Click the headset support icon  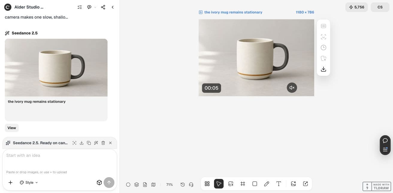(191, 185)
